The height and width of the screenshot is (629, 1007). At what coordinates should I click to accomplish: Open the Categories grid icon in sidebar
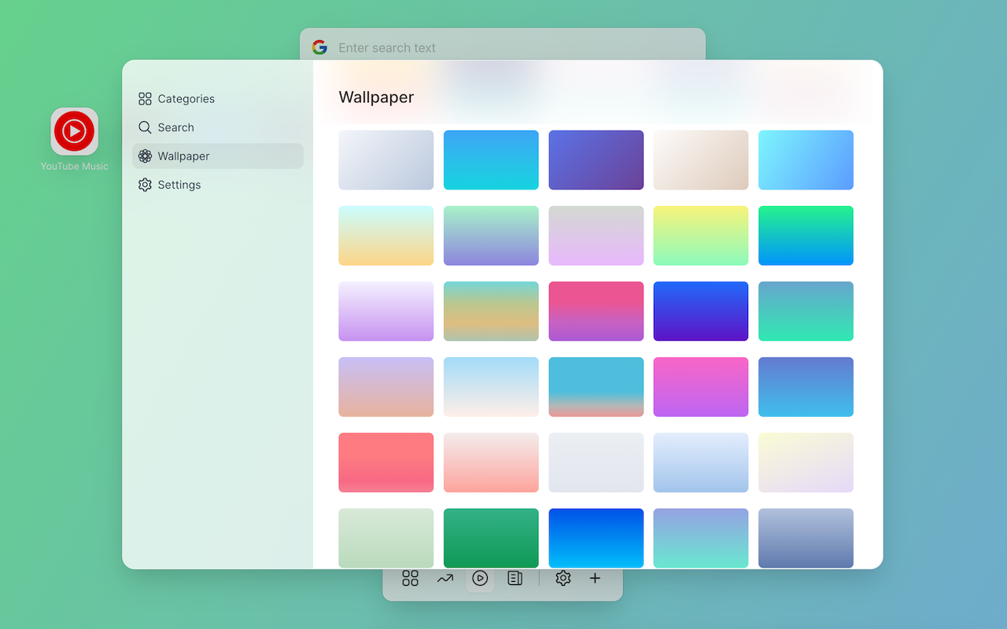pos(144,98)
